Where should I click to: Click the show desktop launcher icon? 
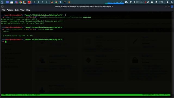(x=7, y=2)
